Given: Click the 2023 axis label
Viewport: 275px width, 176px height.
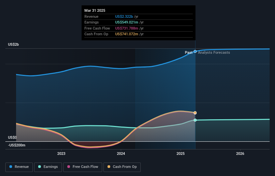Looking at the screenshot, I should (x=61, y=154).
